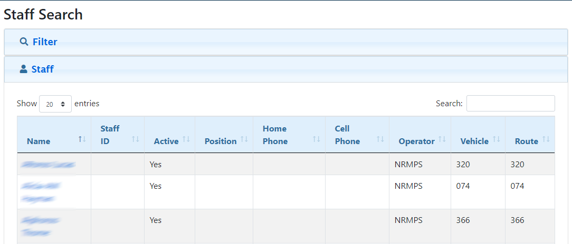This screenshot has height=244, width=572.
Task: Click the magnifier icon in Filter panel
Action: (24, 42)
